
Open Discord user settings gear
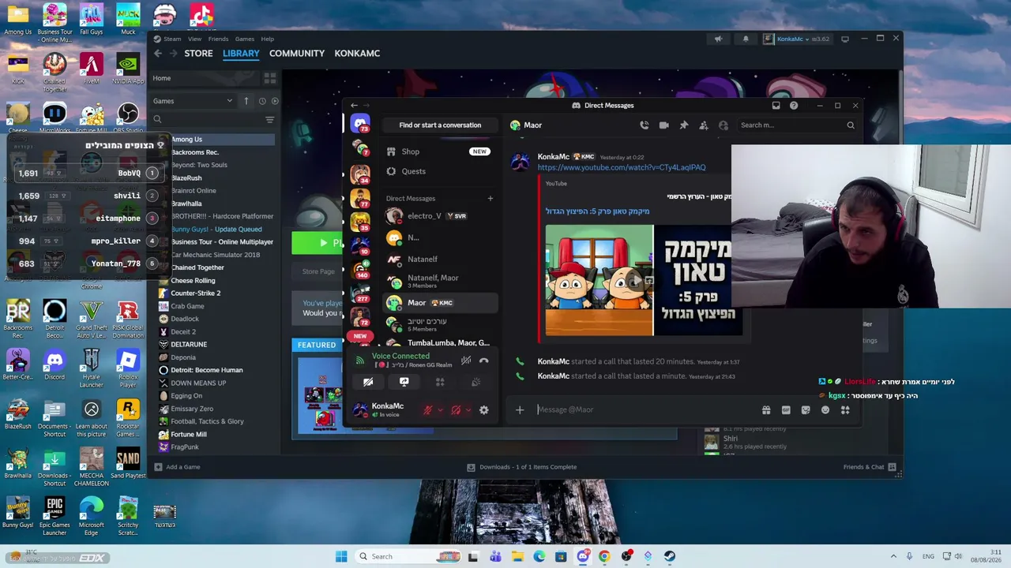(x=484, y=409)
